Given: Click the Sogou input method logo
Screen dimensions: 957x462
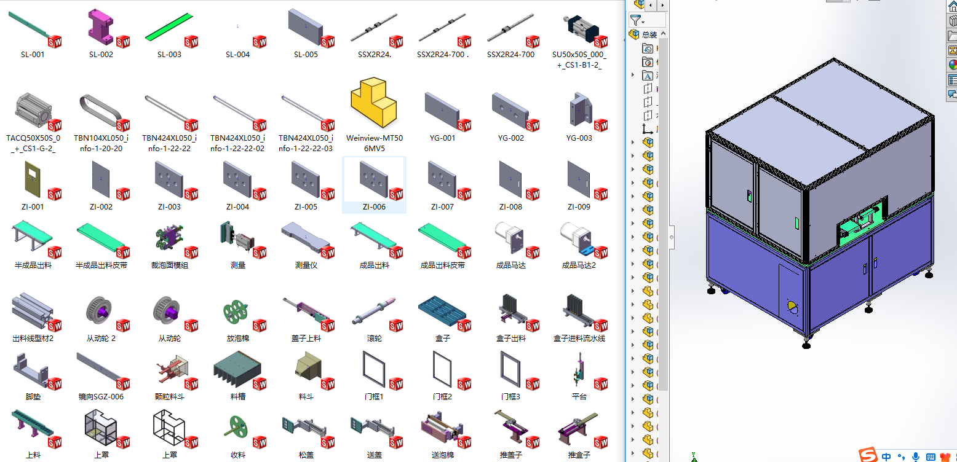Looking at the screenshot, I should click(x=868, y=455).
